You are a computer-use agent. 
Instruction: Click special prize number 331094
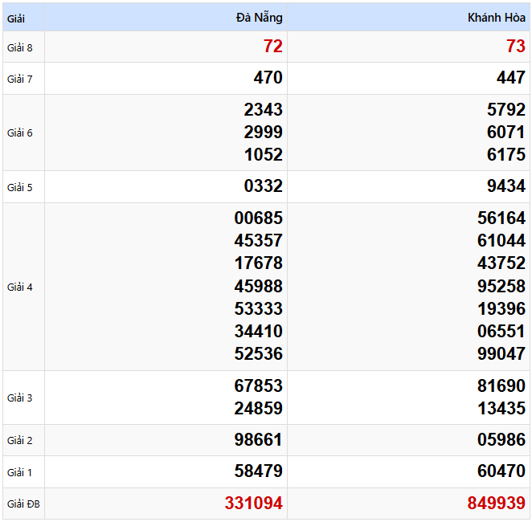253,504
